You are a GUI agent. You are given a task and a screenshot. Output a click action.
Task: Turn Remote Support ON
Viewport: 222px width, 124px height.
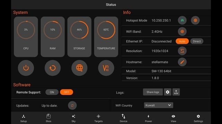[52, 92]
